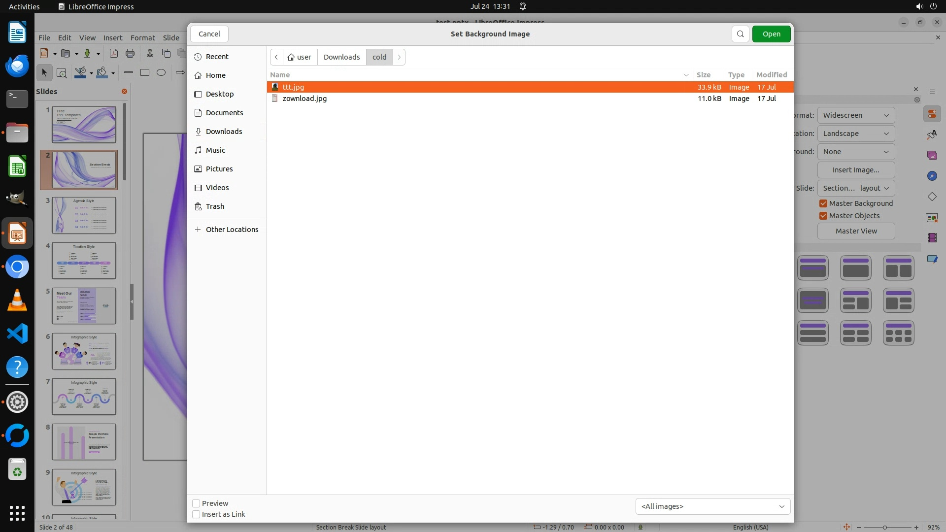Open the Insert menu
The image size is (946, 532).
point(113,38)
